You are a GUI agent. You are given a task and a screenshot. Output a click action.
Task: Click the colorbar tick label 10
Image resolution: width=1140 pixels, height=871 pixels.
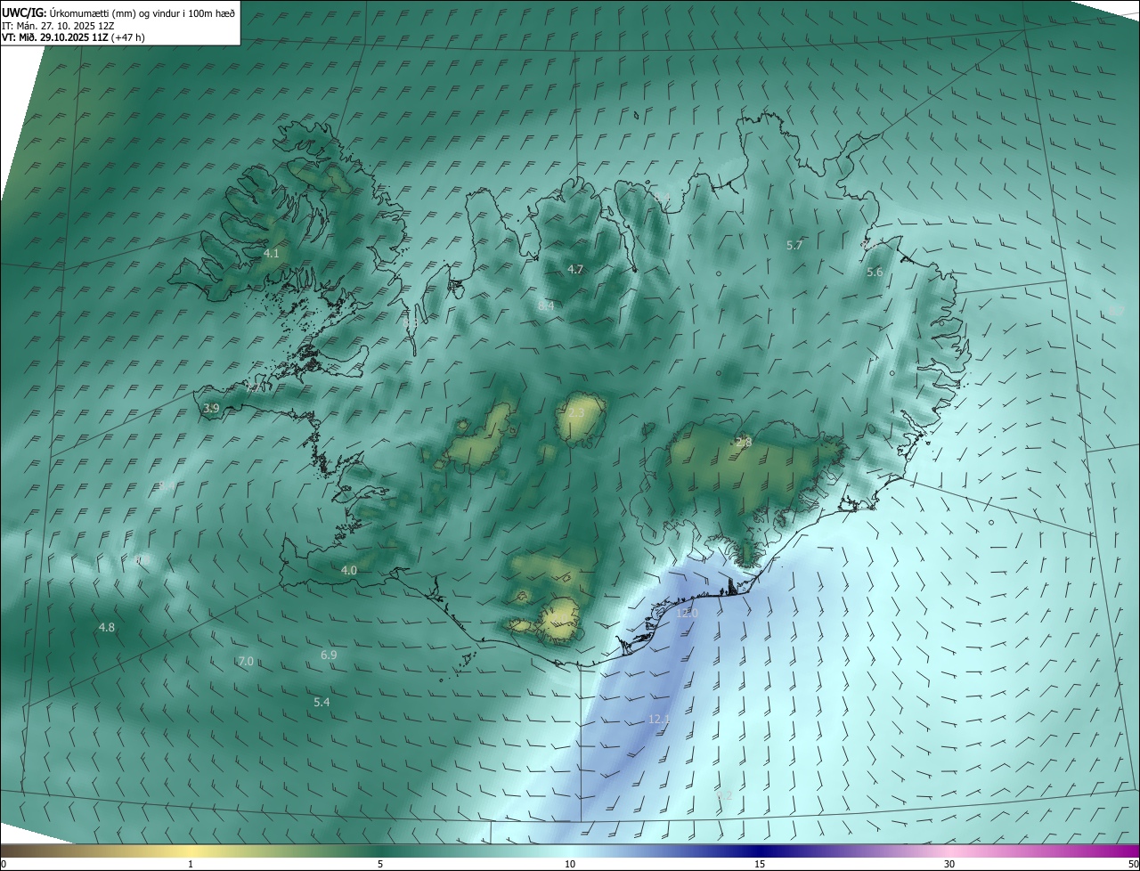570,864
